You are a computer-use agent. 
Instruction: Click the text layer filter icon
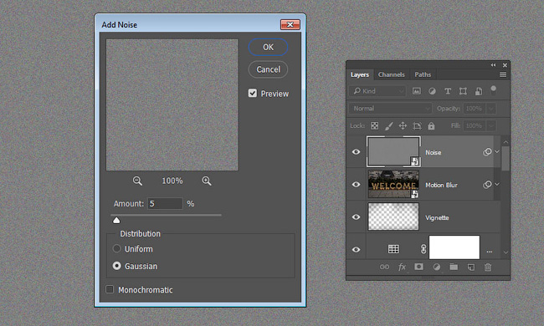coord(448,91)
